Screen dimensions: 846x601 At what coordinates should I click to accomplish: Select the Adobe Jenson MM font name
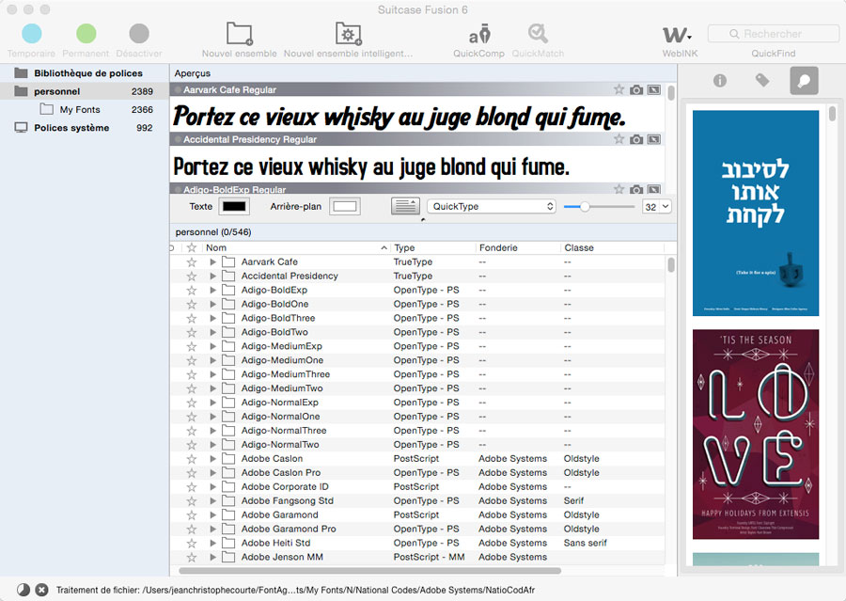point(282,557)
